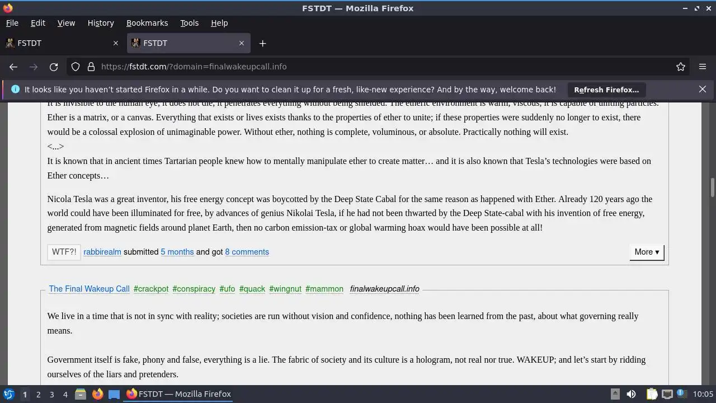Open rabbirealm's user profile link
This screenshot has height=403, width=716.
[102, 252]
